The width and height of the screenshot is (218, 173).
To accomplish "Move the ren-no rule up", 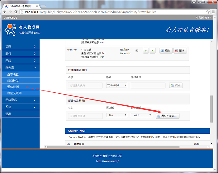I will tap(146, 51).
